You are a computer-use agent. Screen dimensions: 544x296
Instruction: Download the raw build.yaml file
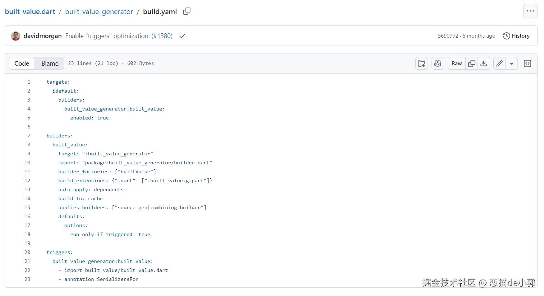point(484,64)
